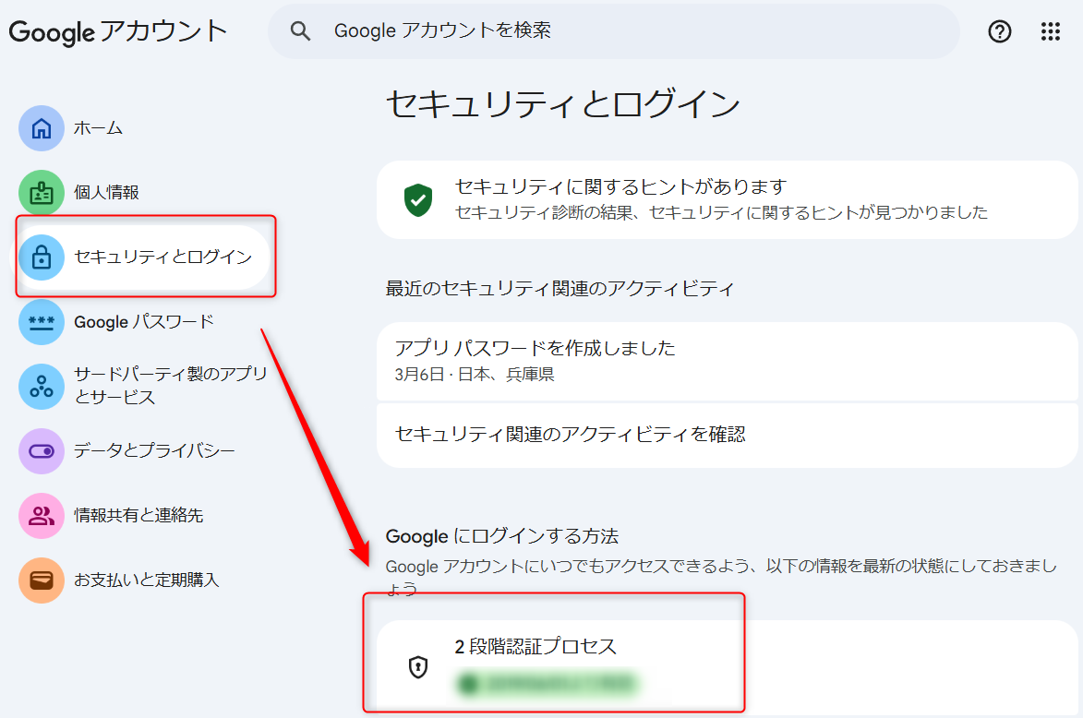
Task: Click the magnifier search icon
Action: coord(300,31)
